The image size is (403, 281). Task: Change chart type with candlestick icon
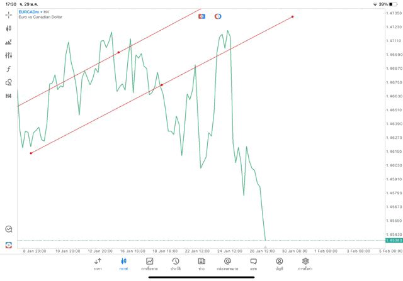[8, 28]
